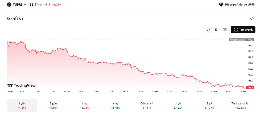The height and width of the screenshot is (114, 260).
Task: Click the current price tag 186,7
Action: tap(250, 87)
